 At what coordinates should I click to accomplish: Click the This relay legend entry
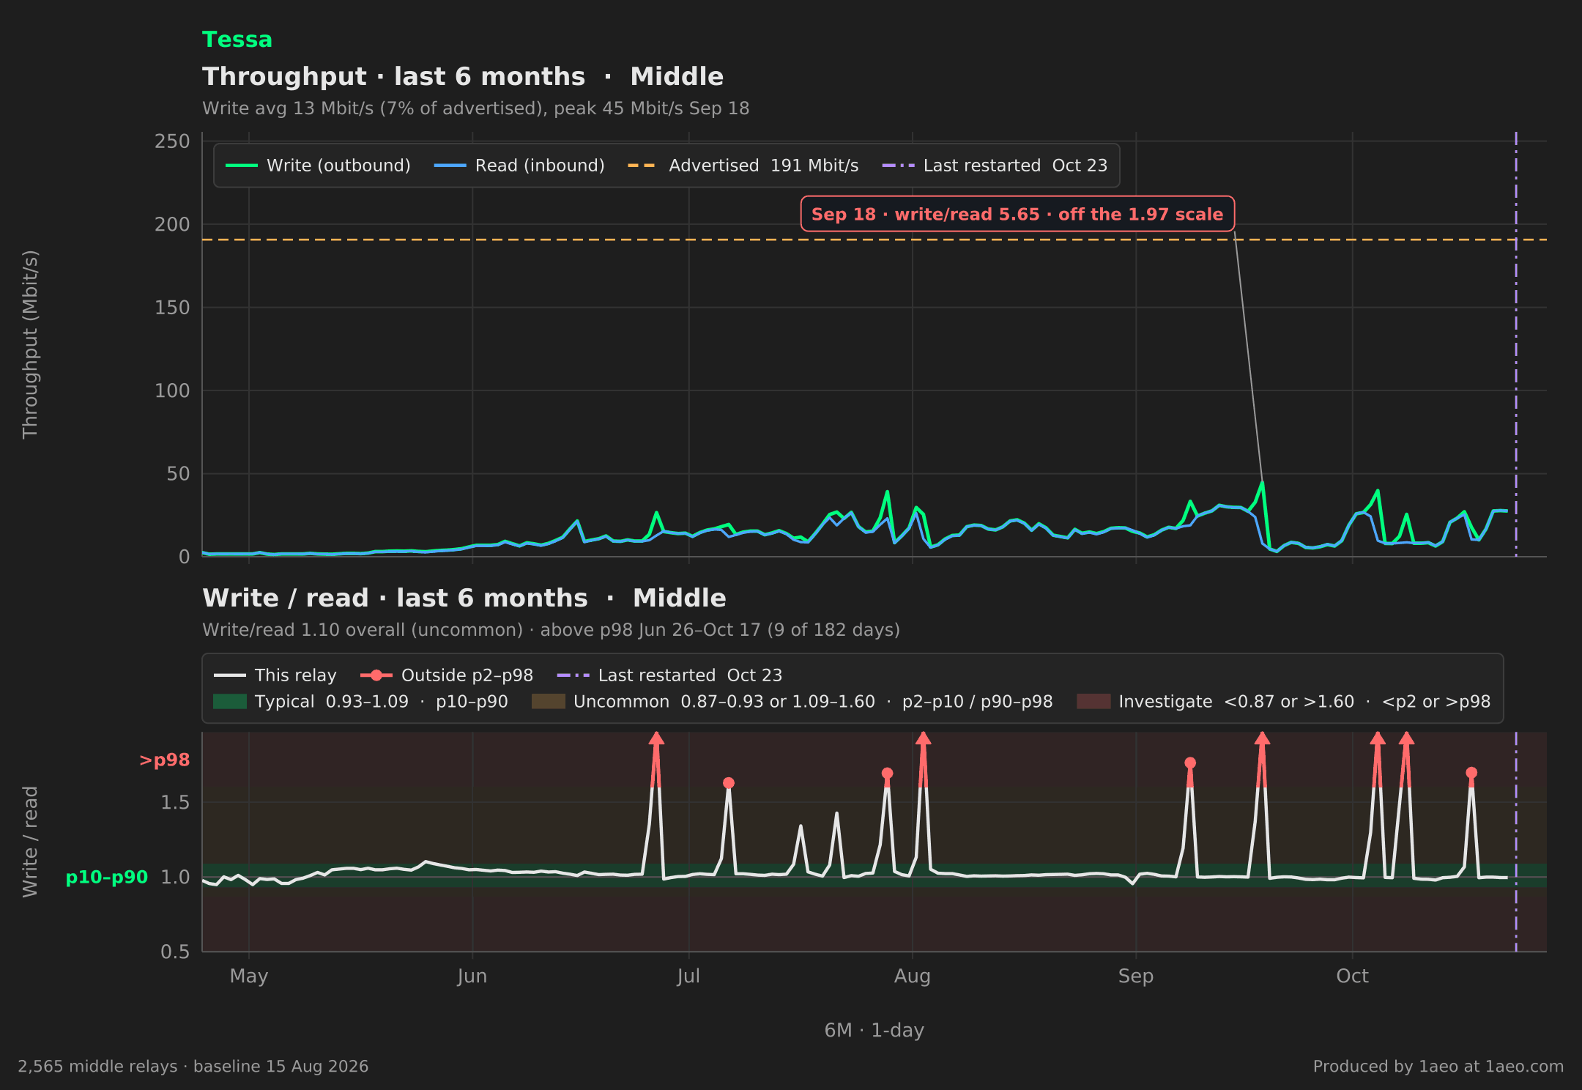(275, 675)
